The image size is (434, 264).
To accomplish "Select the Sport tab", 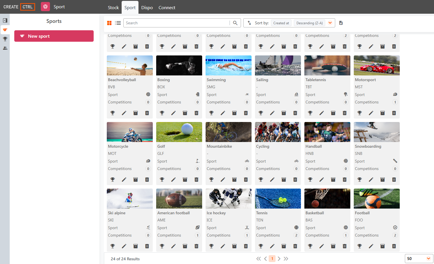I will [x=130, y=7].
